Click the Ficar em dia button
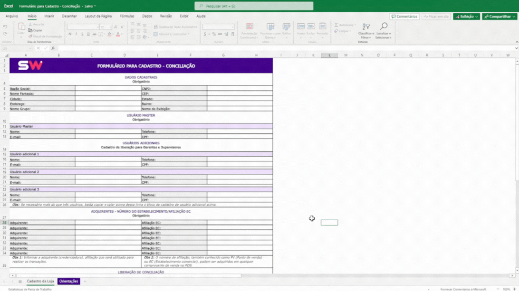This screenshot has height=291, width=519. [x=436, y=16]
